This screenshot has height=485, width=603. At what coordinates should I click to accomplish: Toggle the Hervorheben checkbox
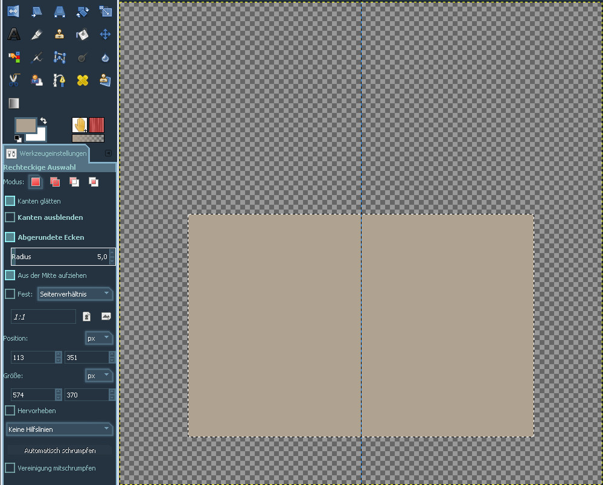pyautogui.click(x=10, y=411)
